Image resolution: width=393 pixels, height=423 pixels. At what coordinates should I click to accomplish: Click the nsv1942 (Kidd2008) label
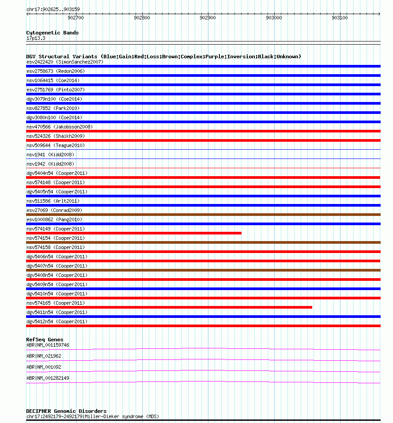pyautogui.click(x=50, y=164)
